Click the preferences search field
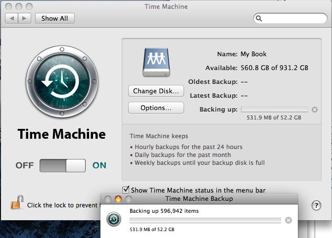 (290, 18)
